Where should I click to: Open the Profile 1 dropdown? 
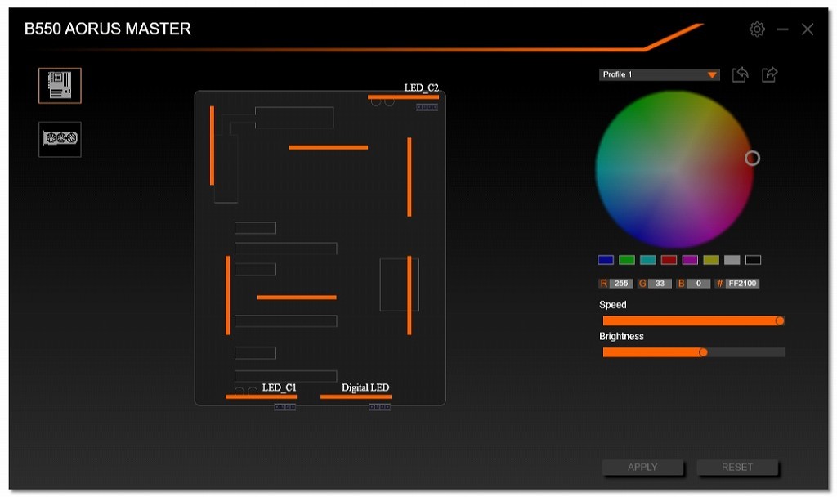pos(660,74)
